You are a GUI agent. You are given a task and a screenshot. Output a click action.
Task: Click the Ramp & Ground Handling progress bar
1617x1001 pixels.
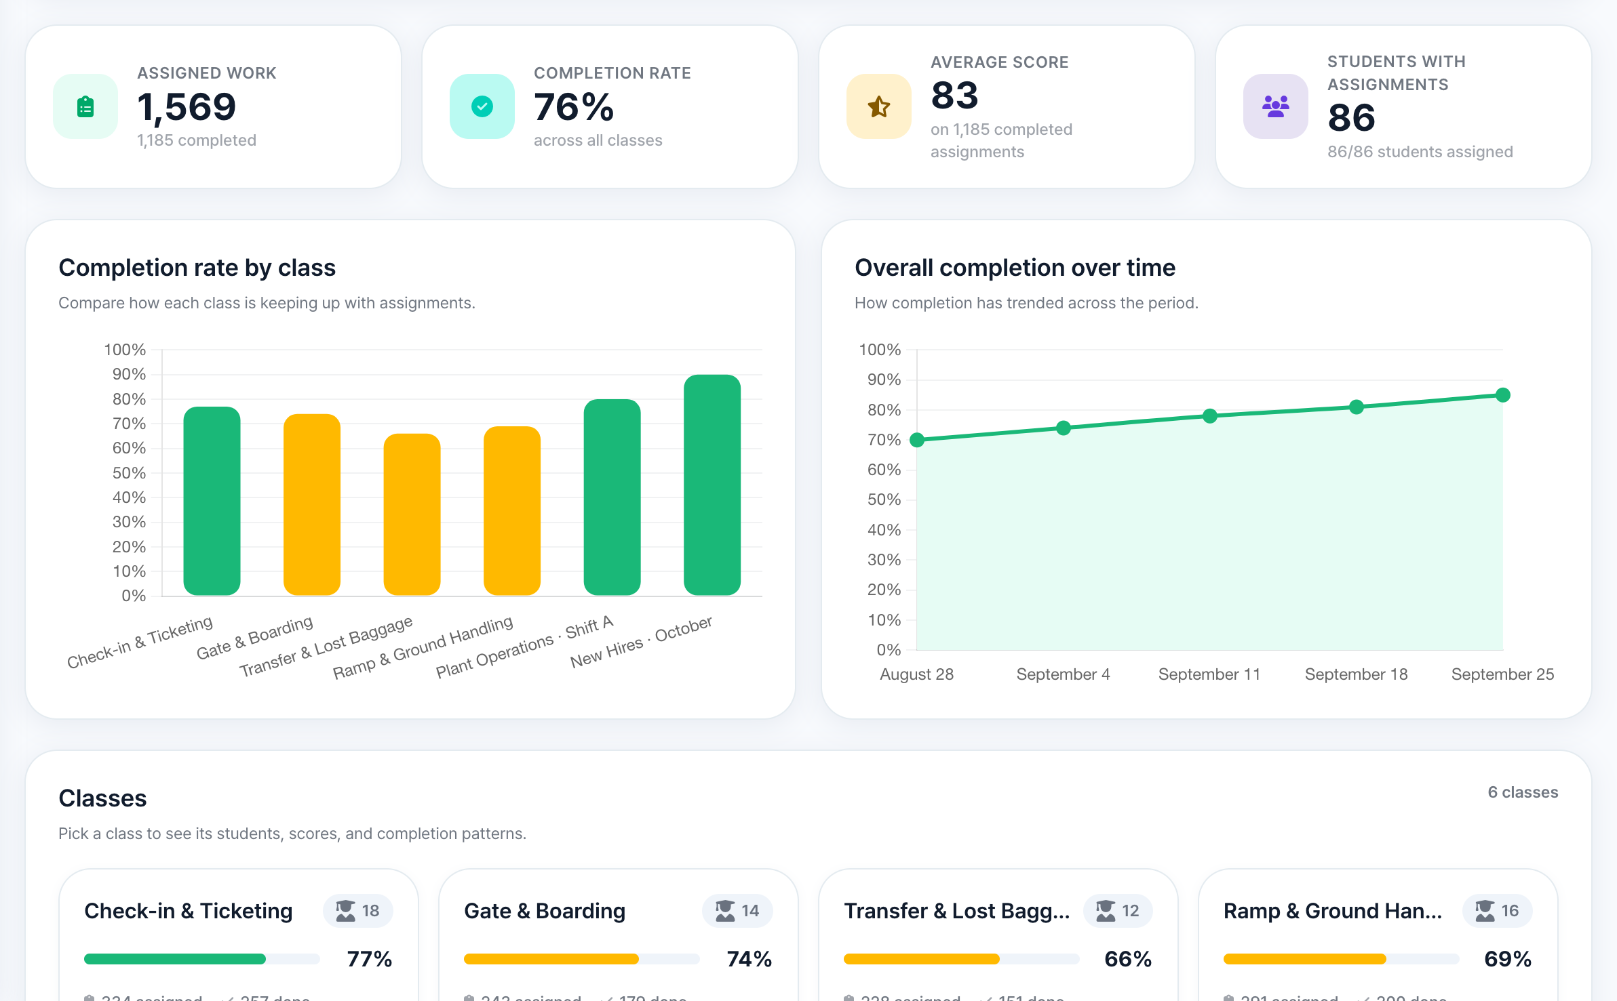[1342, 958]
